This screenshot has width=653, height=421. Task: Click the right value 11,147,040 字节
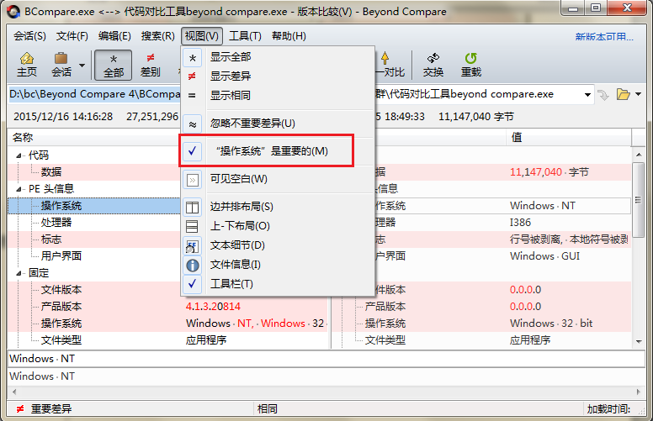coord(549,172)
